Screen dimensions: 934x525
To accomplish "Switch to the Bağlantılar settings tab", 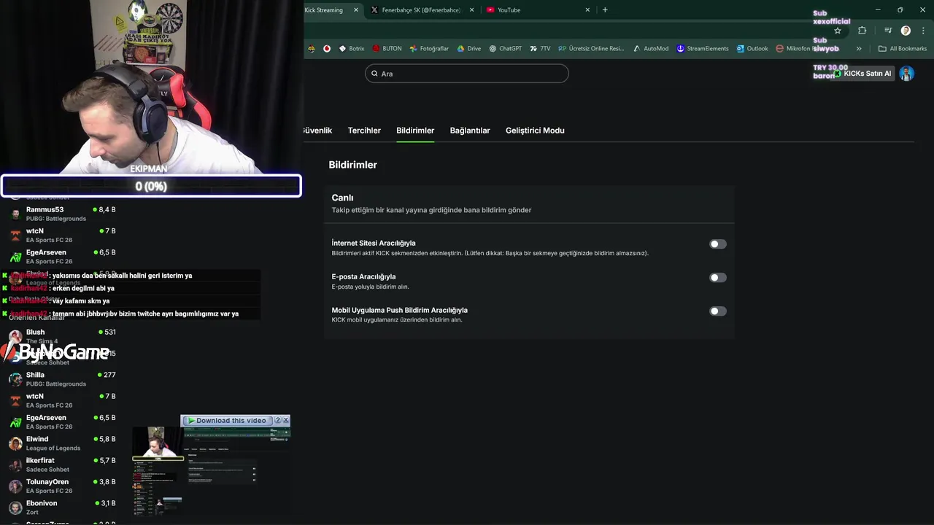I will coord(470,131).
